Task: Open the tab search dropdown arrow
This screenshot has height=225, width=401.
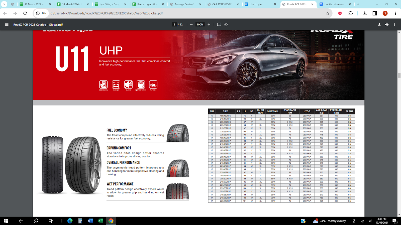Action: [x=4, y=4]
